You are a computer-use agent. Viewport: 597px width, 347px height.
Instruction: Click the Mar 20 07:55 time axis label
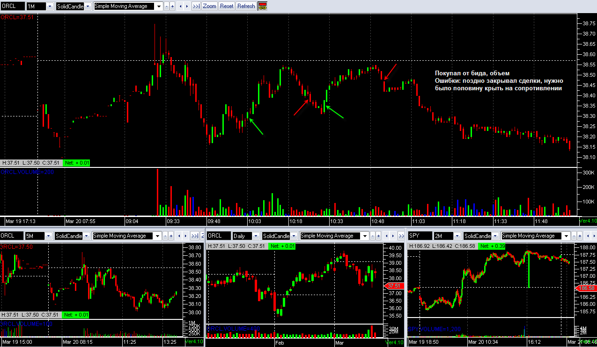(81, 221)
